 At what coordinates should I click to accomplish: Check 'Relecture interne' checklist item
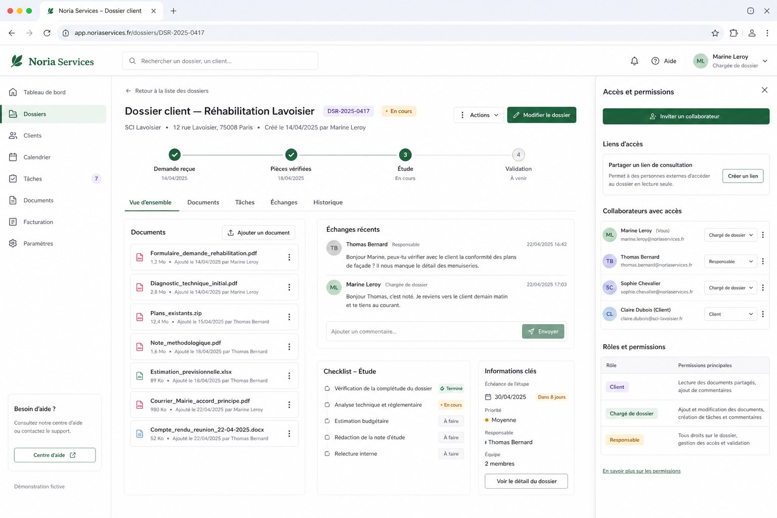tap(327, 454)
